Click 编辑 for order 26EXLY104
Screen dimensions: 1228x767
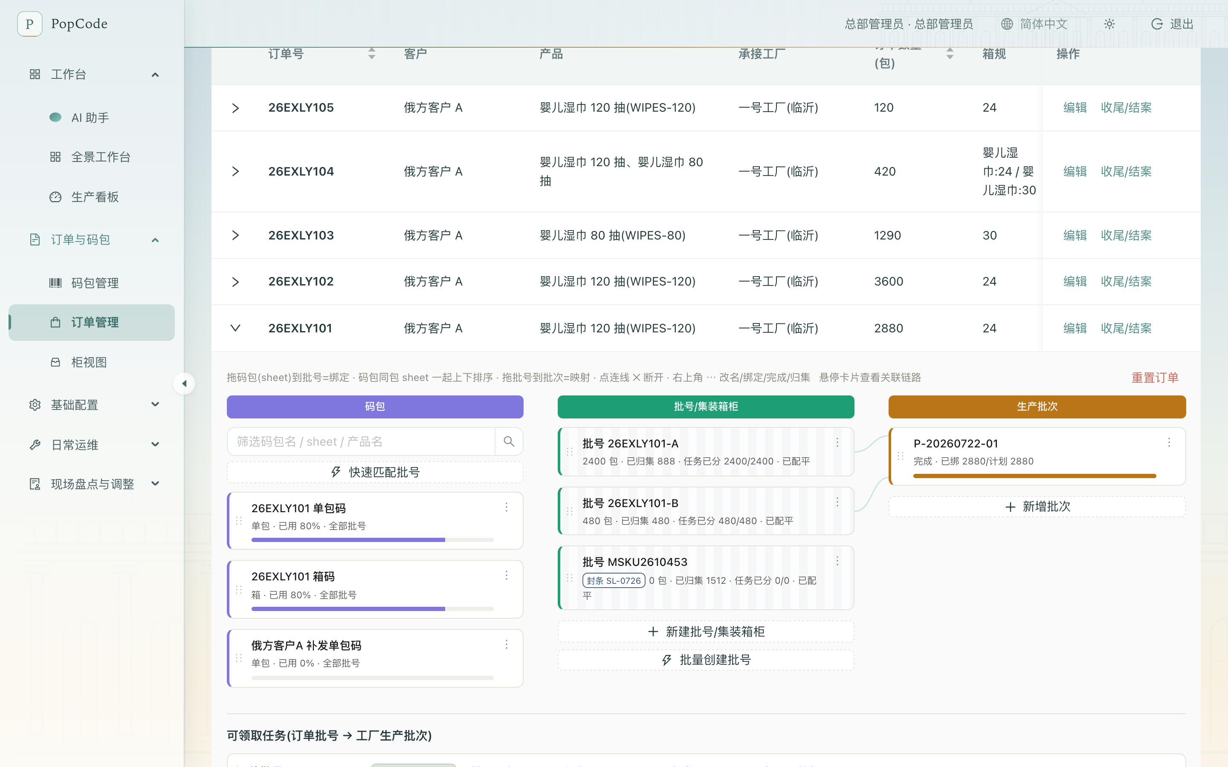pos(1075,171)
